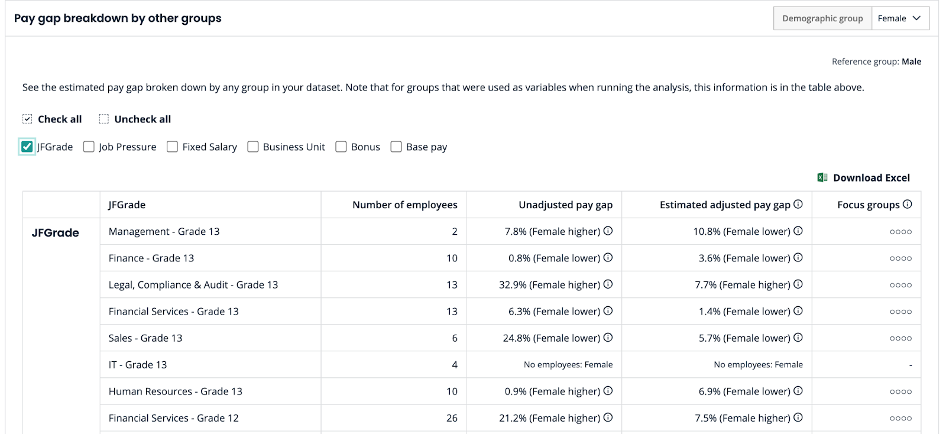Click the Uncheck all link
Image resolution: width=946 pixels, height=434 pixels.
142,119
